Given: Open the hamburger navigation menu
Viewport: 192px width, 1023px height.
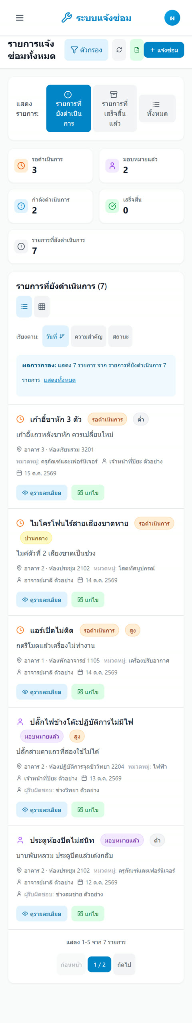Looking at the screenshot, I should 20,18.
